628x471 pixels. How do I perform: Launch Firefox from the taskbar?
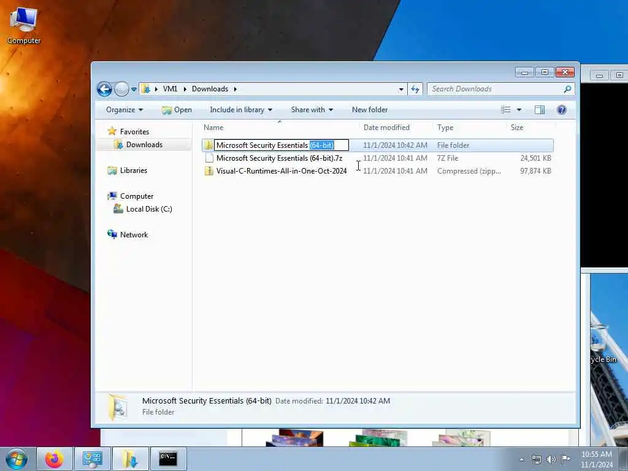pos(54,459)
